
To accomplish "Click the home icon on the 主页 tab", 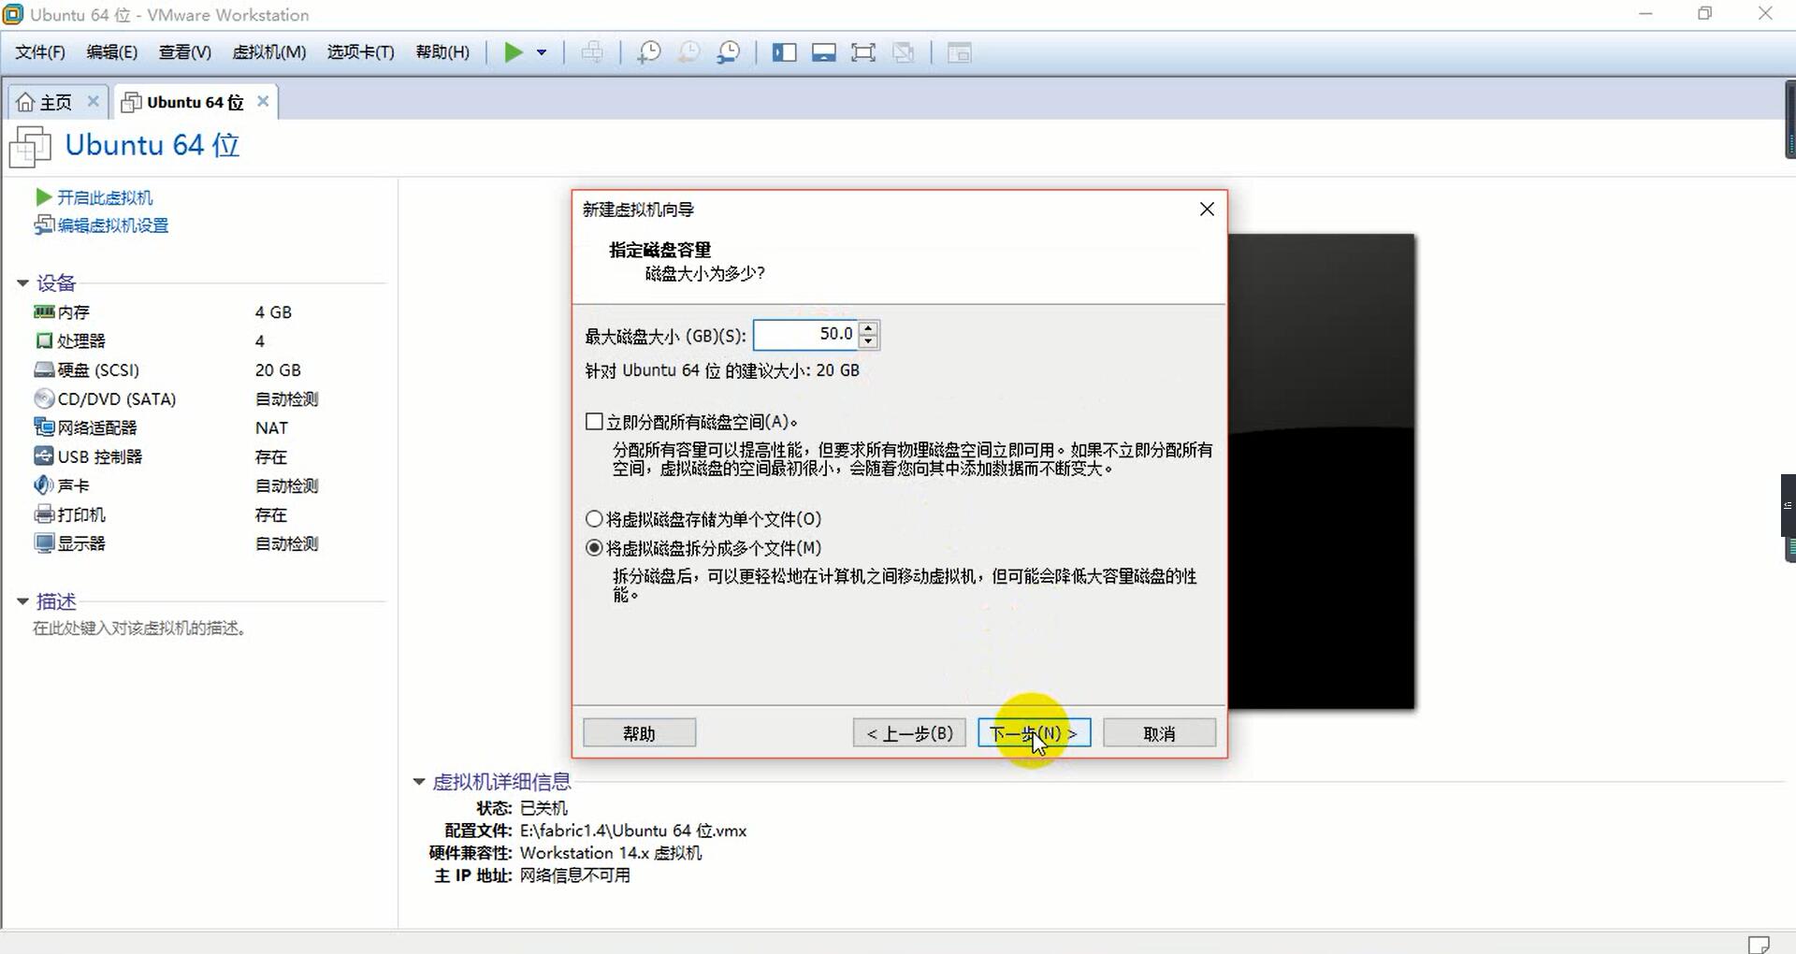I will (x=26, y=102).
